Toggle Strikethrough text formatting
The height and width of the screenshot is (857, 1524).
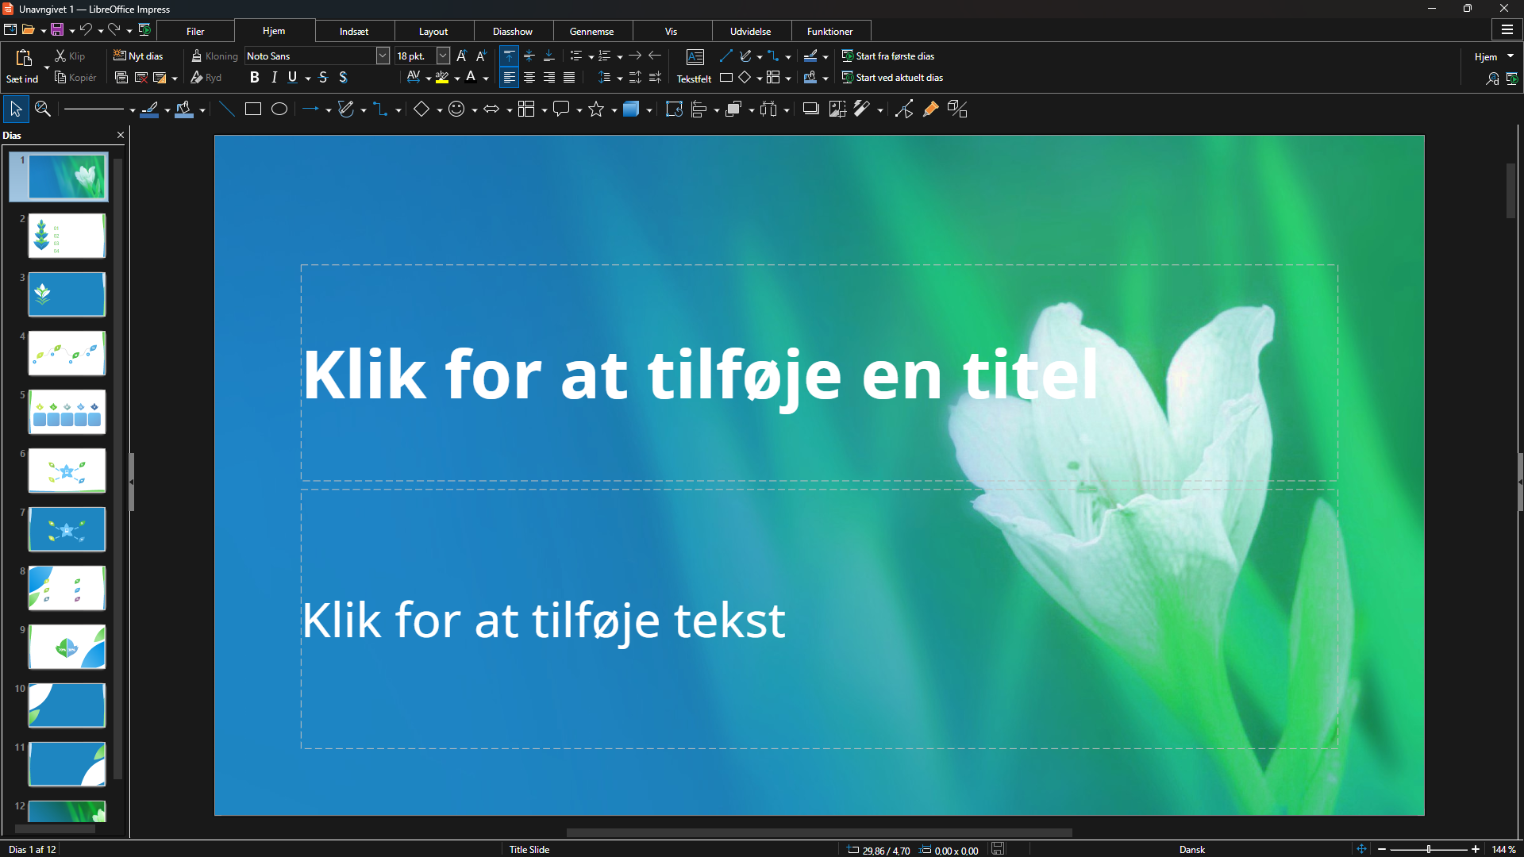323,78
